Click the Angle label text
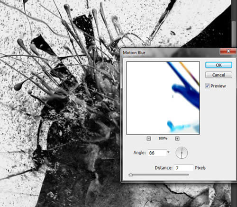 tap(139, 153)
